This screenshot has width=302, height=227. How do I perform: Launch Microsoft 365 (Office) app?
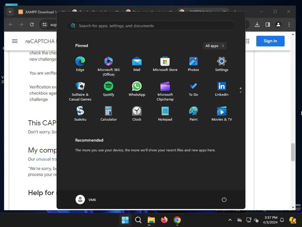pos(109,66)
